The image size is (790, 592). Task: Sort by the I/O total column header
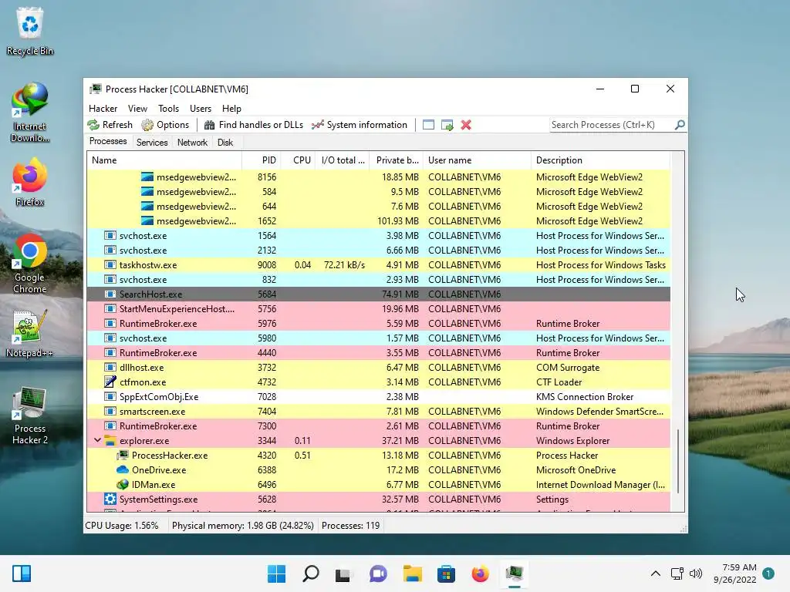click(x=343, y=160)
